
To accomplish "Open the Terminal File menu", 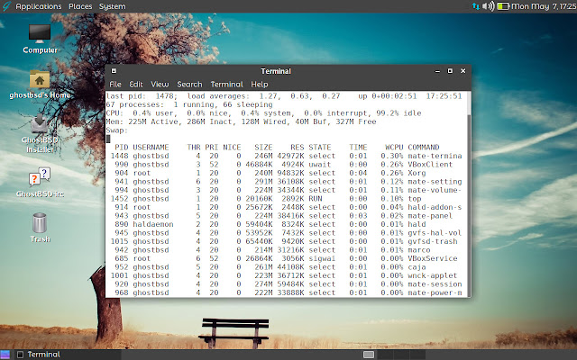I will point(115,84).
